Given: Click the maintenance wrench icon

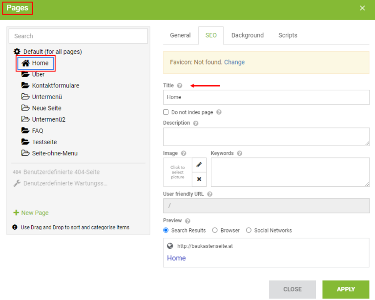Looking at the screenshot, I should click(17, 183).
